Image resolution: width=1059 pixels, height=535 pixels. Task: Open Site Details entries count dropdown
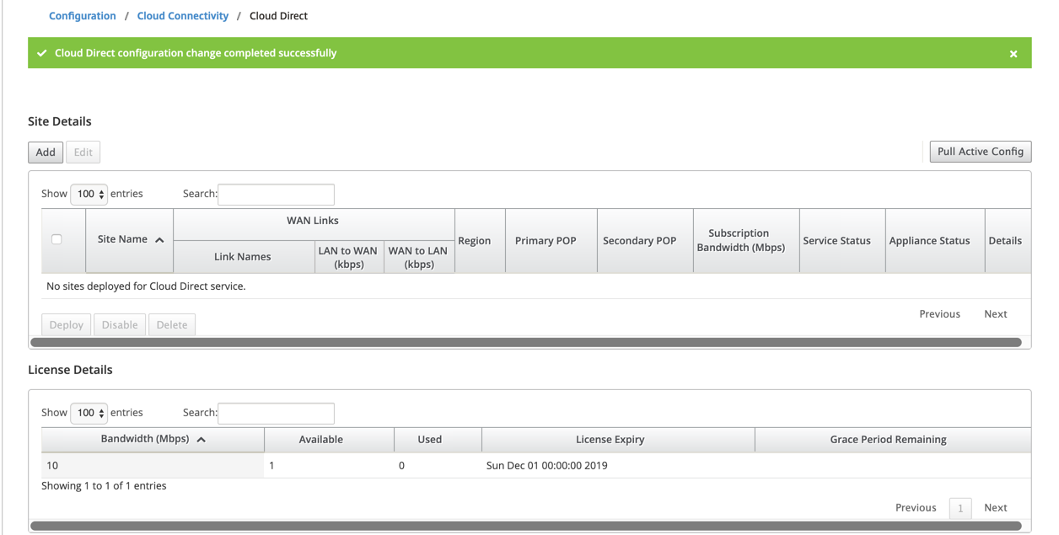point(89,194)
